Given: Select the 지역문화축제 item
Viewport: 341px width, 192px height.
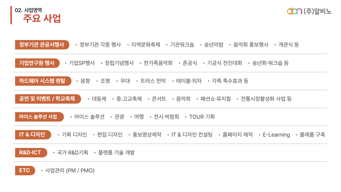Looking at the screenshot, I should click(145, 45).
